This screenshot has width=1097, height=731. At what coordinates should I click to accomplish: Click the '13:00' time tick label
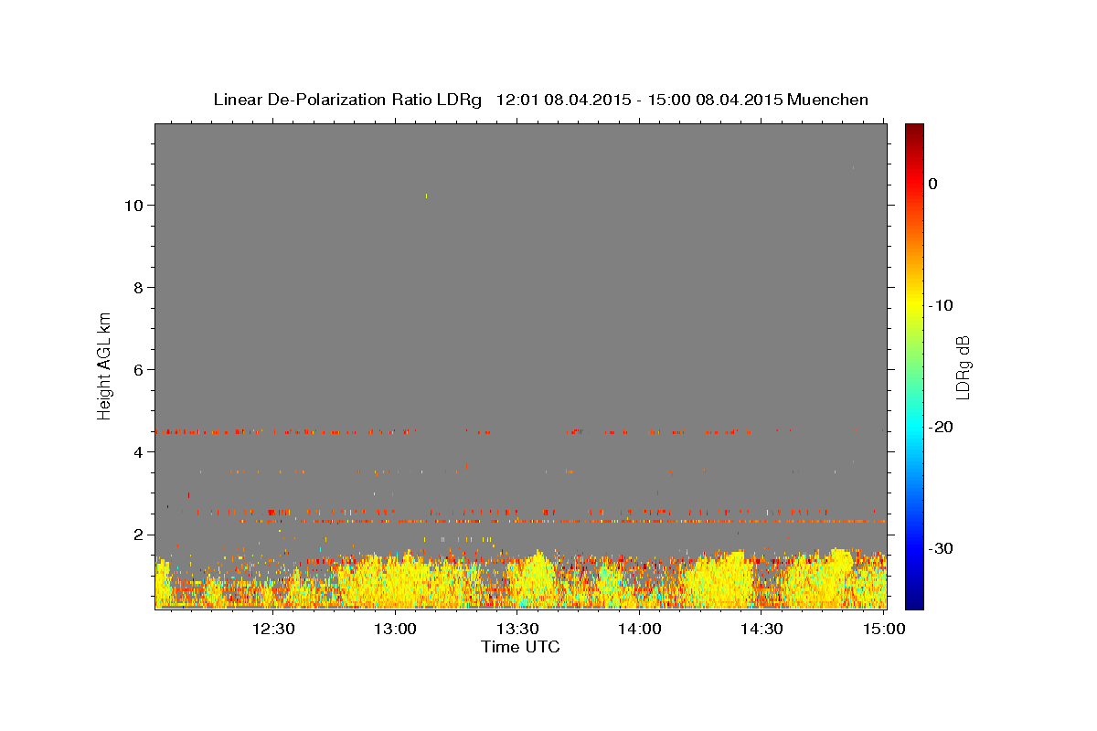396,629
